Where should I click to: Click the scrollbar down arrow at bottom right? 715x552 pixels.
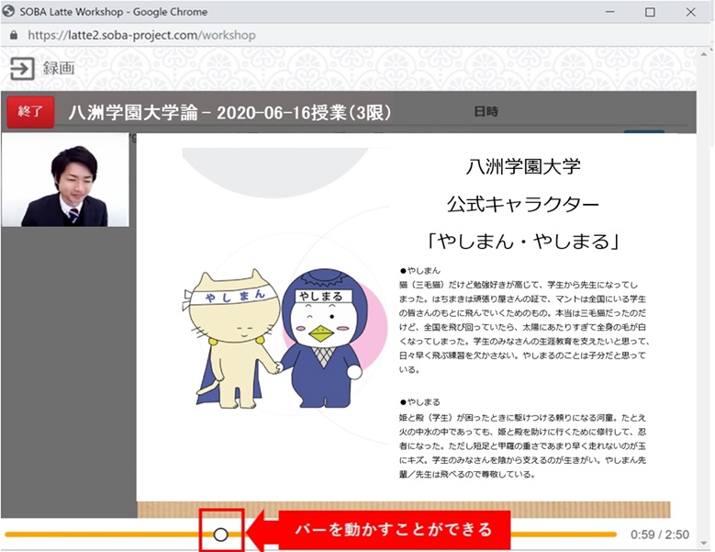click(x=705, y=543)
